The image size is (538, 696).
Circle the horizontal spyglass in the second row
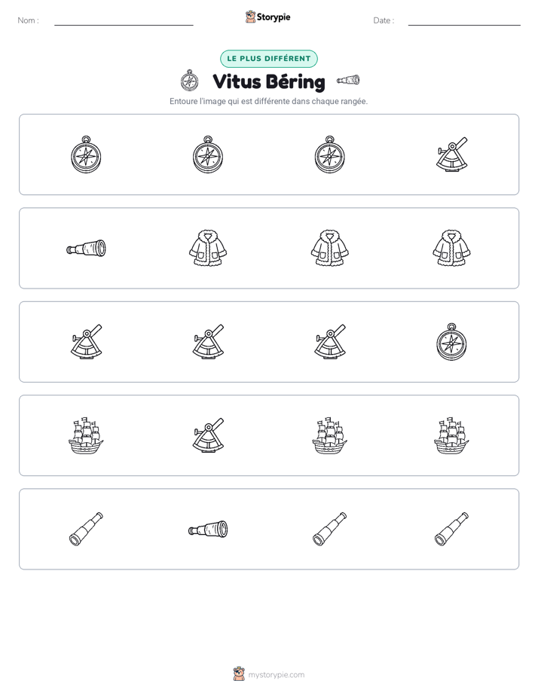86,248
